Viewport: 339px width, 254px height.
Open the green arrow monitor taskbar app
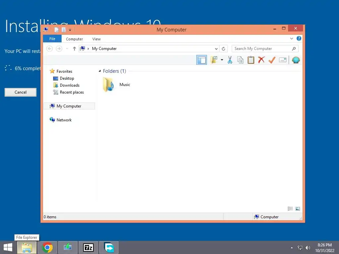coord(68,247)
